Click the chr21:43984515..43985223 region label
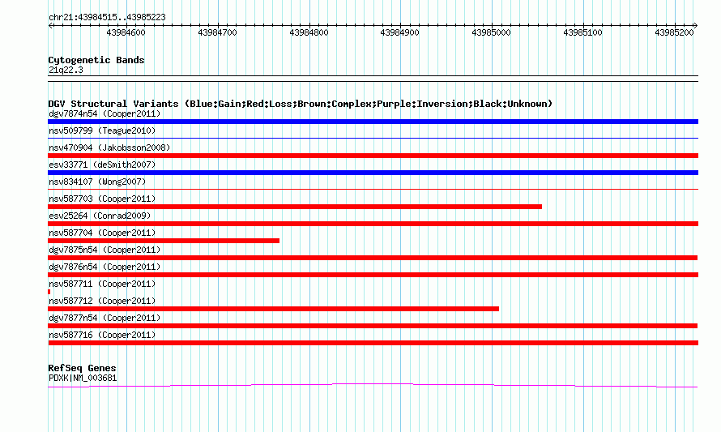Viewport: 721px width, 432px height. click(107, 17)
